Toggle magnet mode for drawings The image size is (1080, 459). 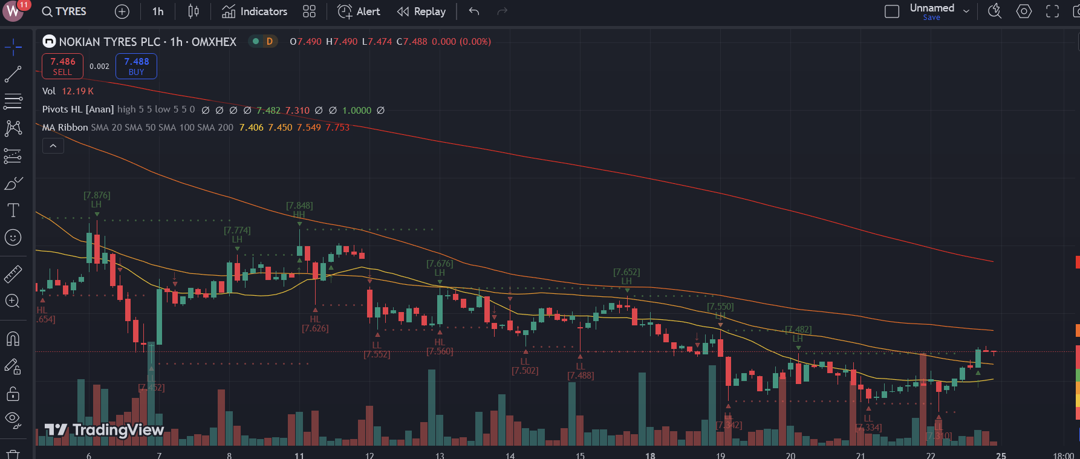(13, 338)
